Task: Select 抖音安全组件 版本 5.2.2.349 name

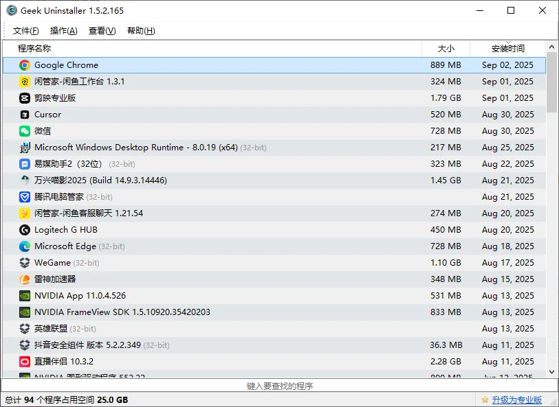Action: tap(87, 345)
